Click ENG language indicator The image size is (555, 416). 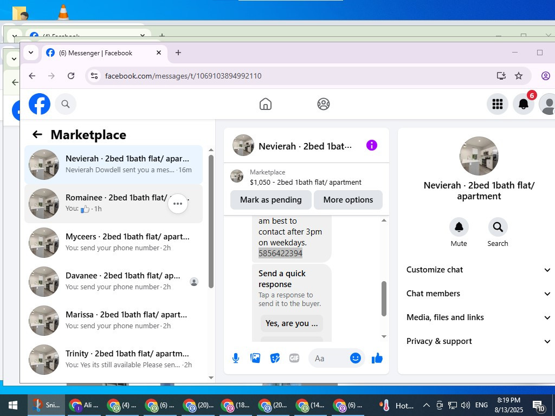point(481,405)
